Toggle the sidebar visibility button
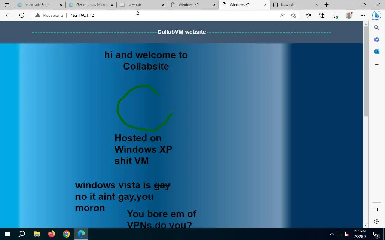385x240 pixels. click(x=377, y=209)
